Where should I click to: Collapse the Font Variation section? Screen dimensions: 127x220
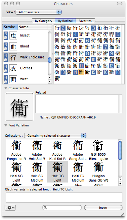click(6, 125)
